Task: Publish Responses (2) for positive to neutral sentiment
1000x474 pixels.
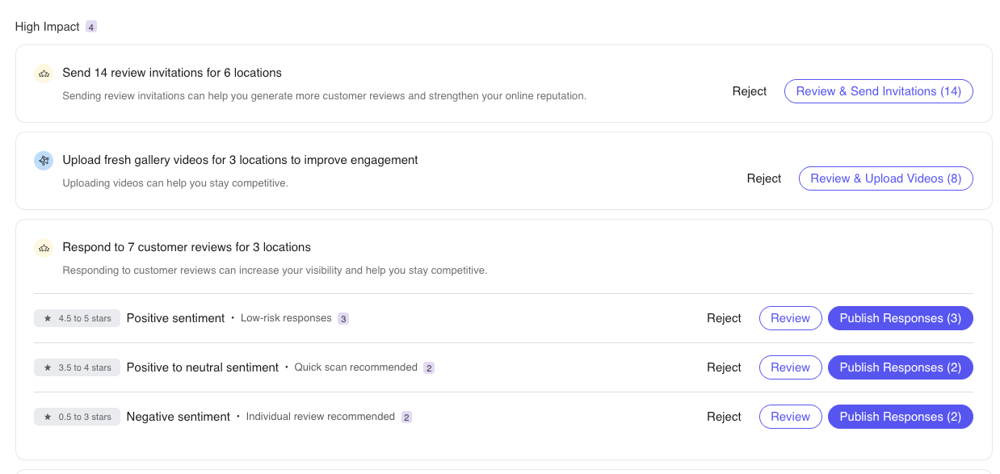Action: click(x=900, y=367)
